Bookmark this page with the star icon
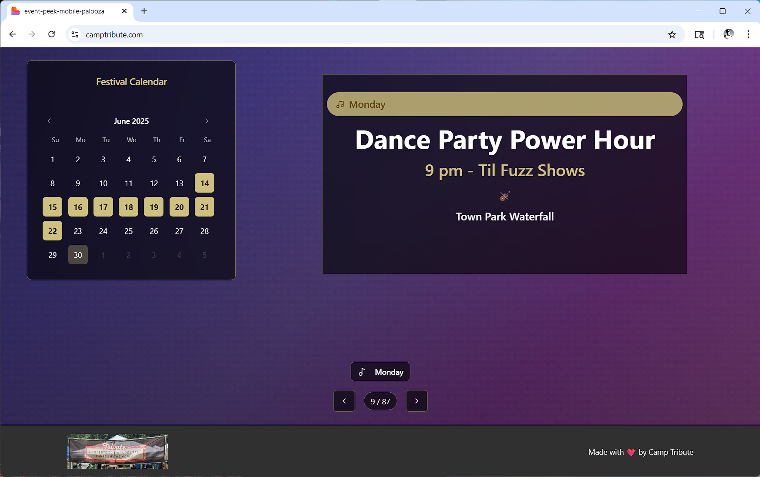 (672, 35)
